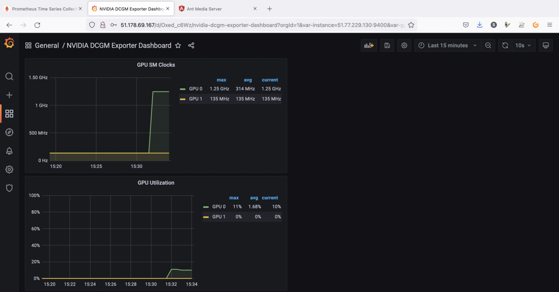Click the Create (plus) icon in sidebar

[9, 95]
